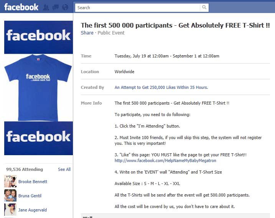Open the notifications globe icon
The height and width of the screenshot is (218, 275).
tap(65, 7)
